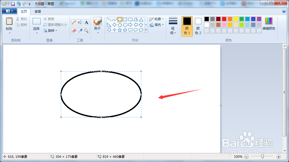This screenshot has width=289, height=162.
Task: Click the Paste clipboard icon
Action: (9, 21)
